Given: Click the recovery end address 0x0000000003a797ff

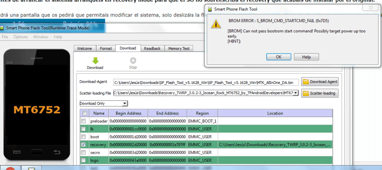Looking at the screenshot, I should pos(168,145).
